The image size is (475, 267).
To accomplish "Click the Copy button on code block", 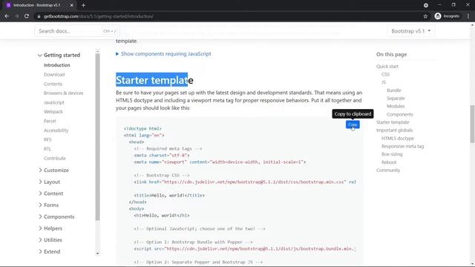I will (x=353, y=125).
